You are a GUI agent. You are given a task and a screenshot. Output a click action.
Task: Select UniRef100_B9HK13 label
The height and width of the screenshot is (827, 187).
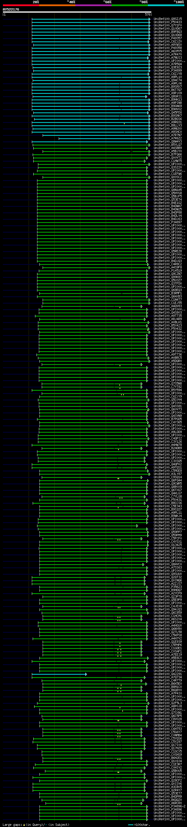[x=168, y=99]
